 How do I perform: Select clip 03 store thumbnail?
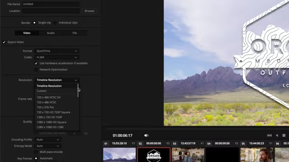pyautogui.click(x=188, y=155)
